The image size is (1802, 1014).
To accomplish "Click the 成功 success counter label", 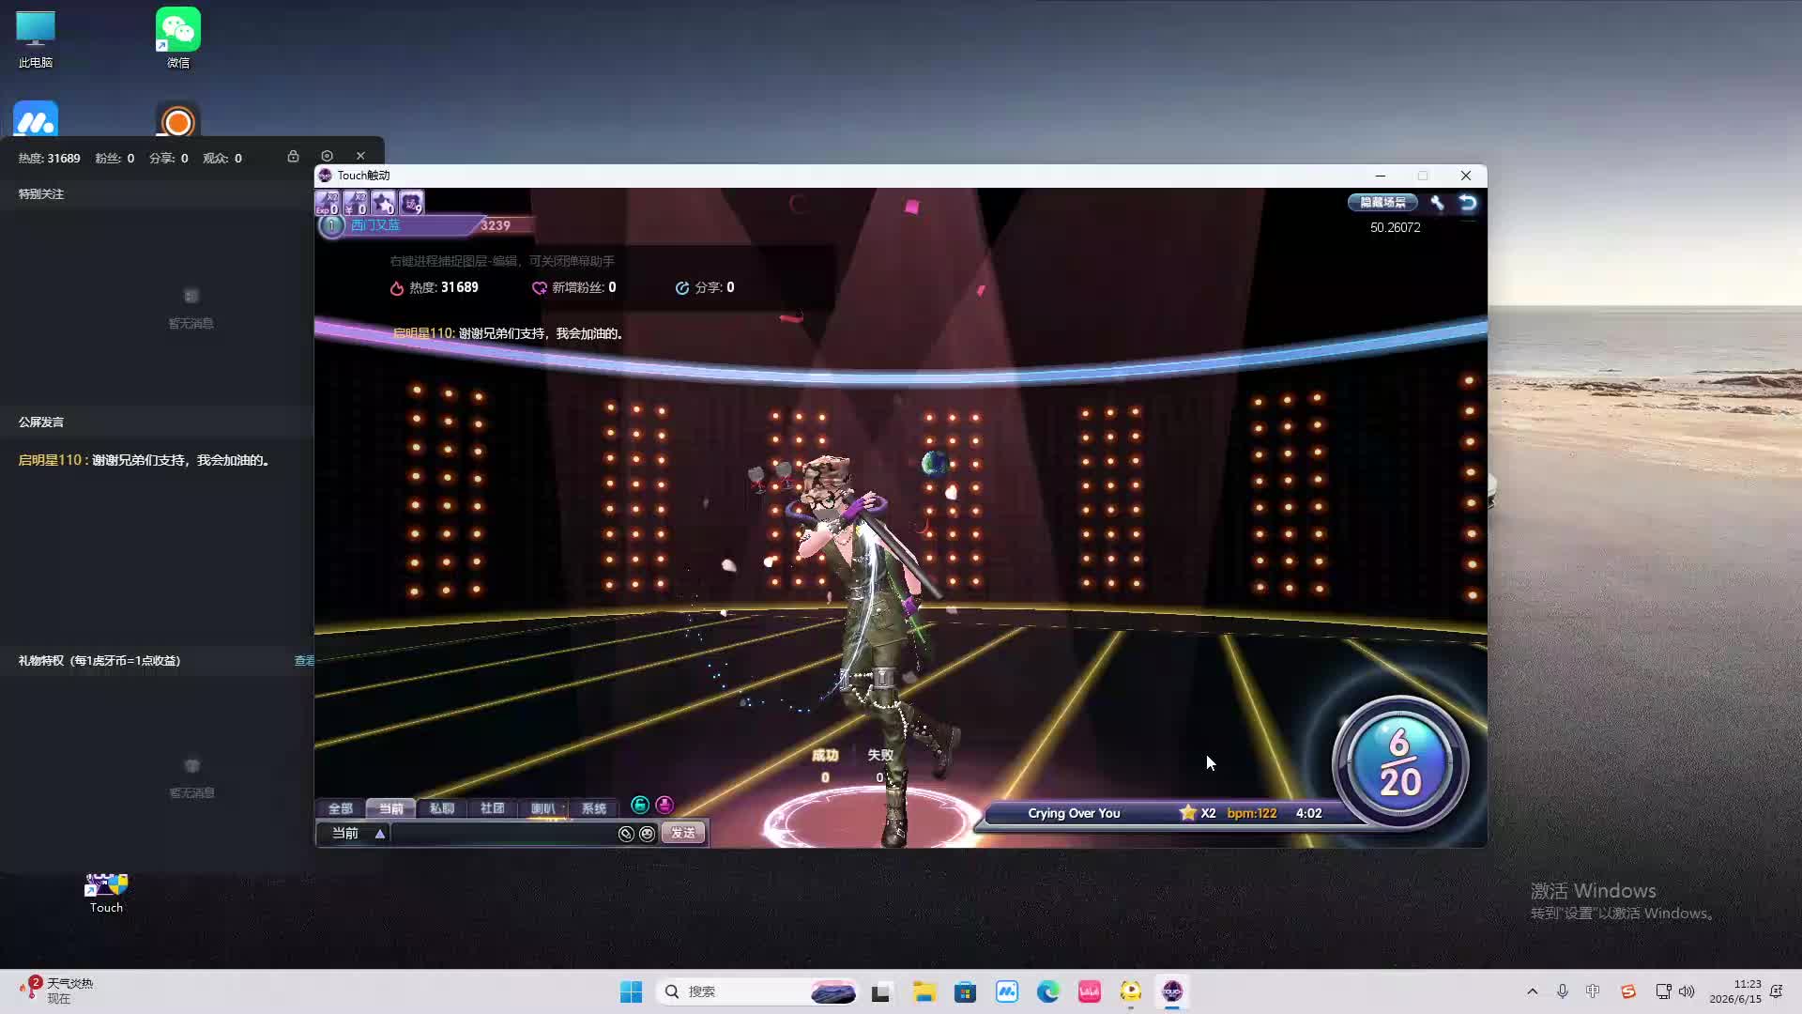I will coord(825,755).
